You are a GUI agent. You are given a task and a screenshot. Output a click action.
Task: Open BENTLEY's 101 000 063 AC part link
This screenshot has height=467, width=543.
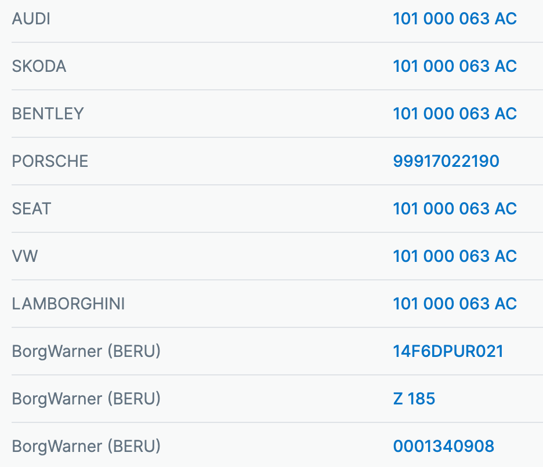(454, 114)
